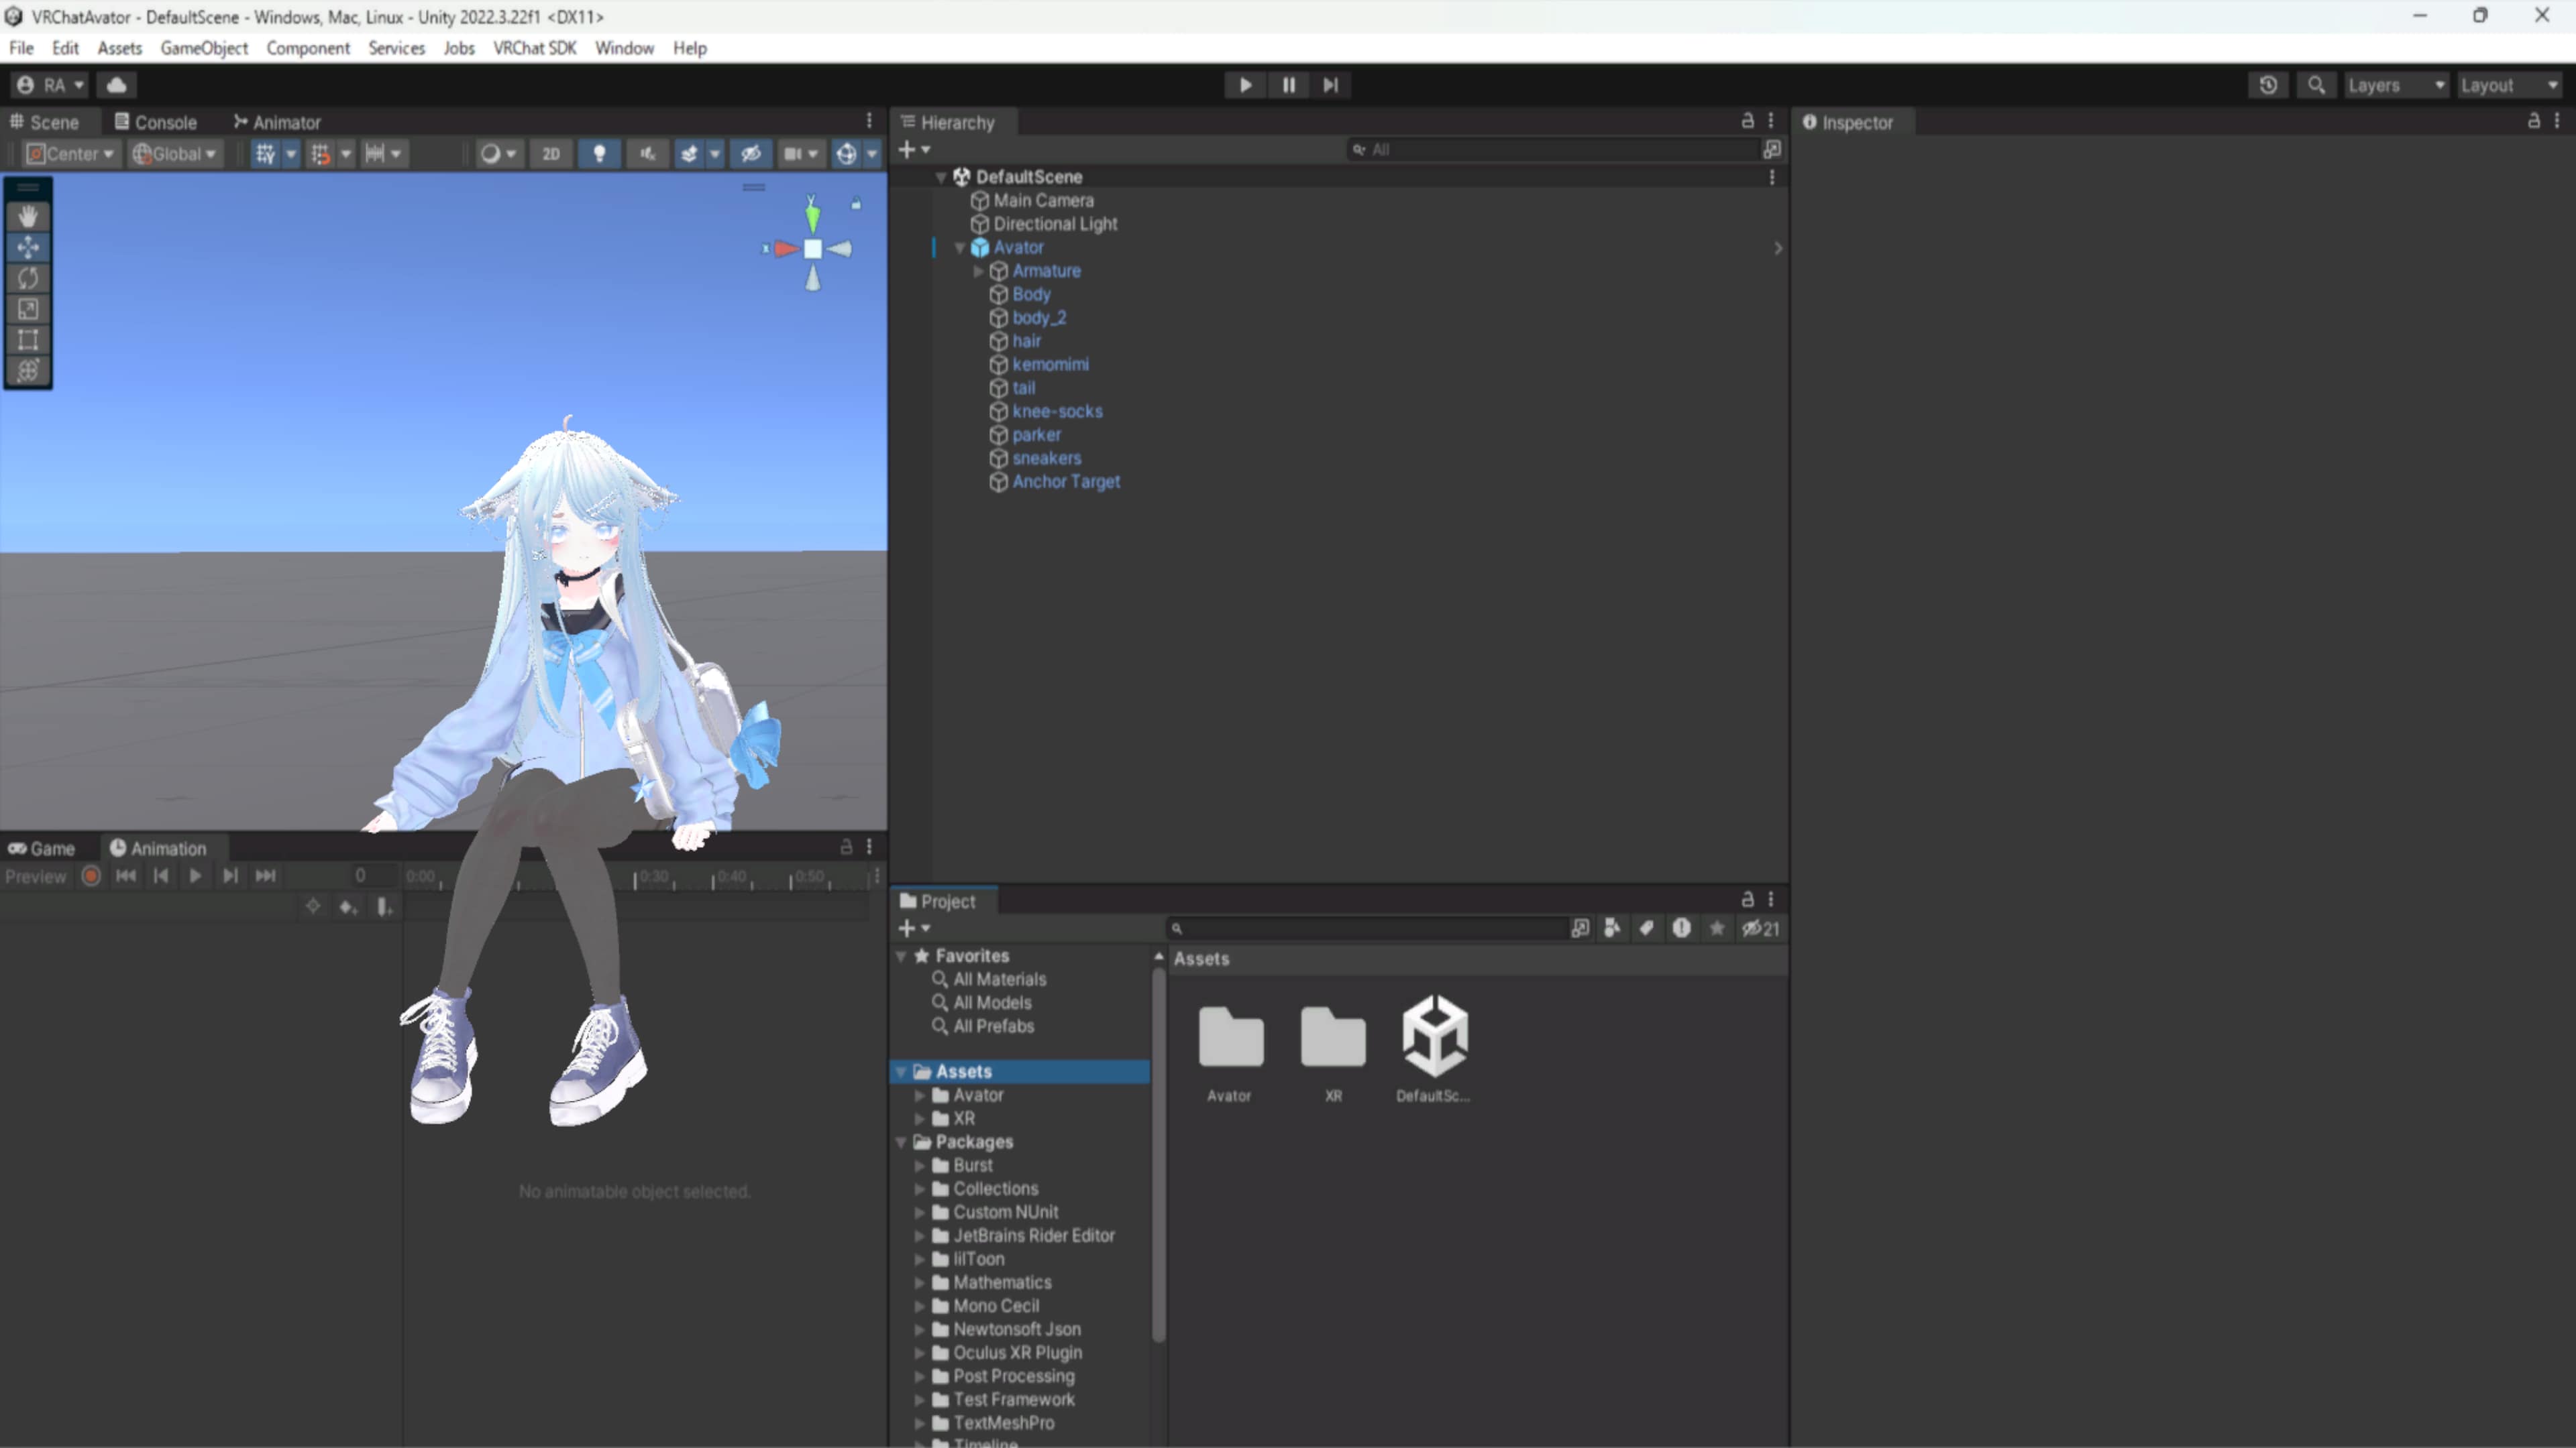2576x1448 pixels.
Task: Toggle Animation recording mode
Action: tap(91, 876)
